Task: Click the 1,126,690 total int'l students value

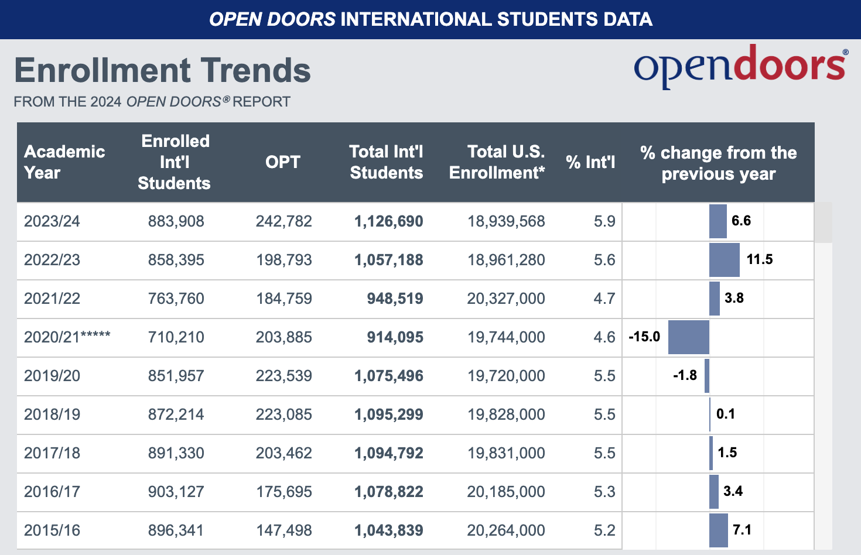Action: click(388, 221)
